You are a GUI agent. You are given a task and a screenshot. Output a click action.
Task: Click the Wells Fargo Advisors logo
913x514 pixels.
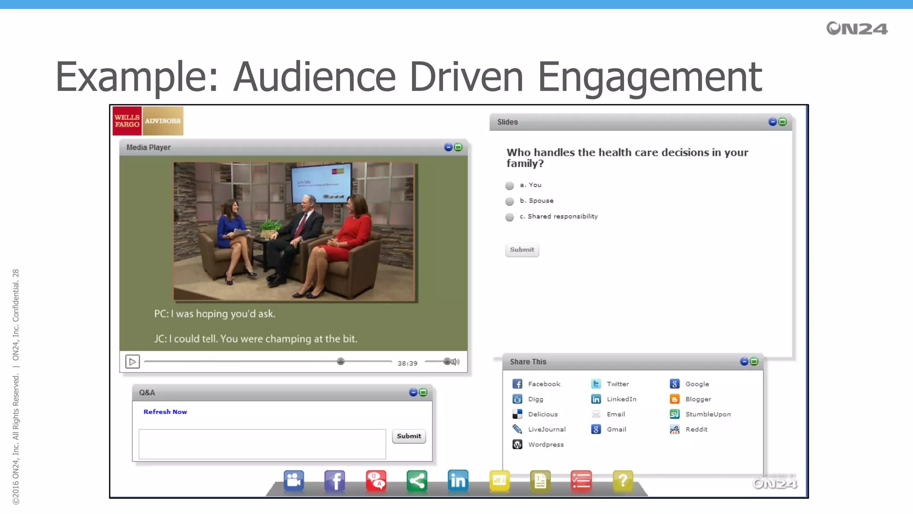(148, 121)
